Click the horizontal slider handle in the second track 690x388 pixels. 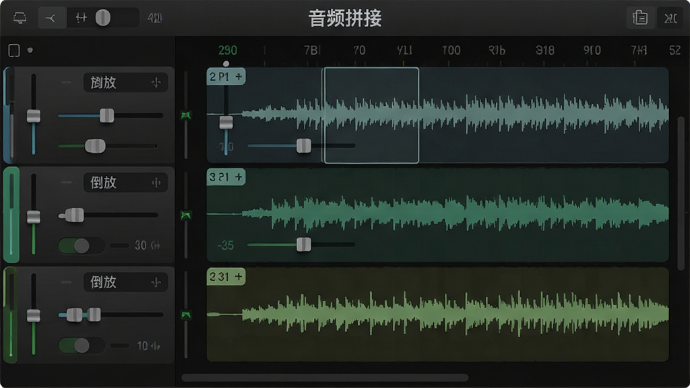[74, 215]
